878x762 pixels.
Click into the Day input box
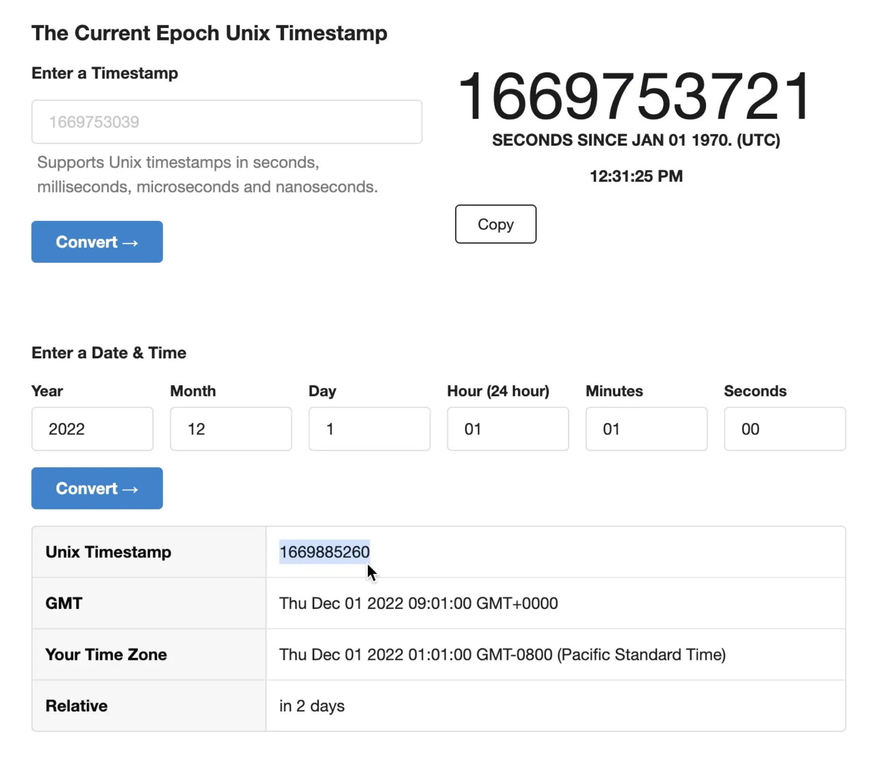tap(369, 429)
